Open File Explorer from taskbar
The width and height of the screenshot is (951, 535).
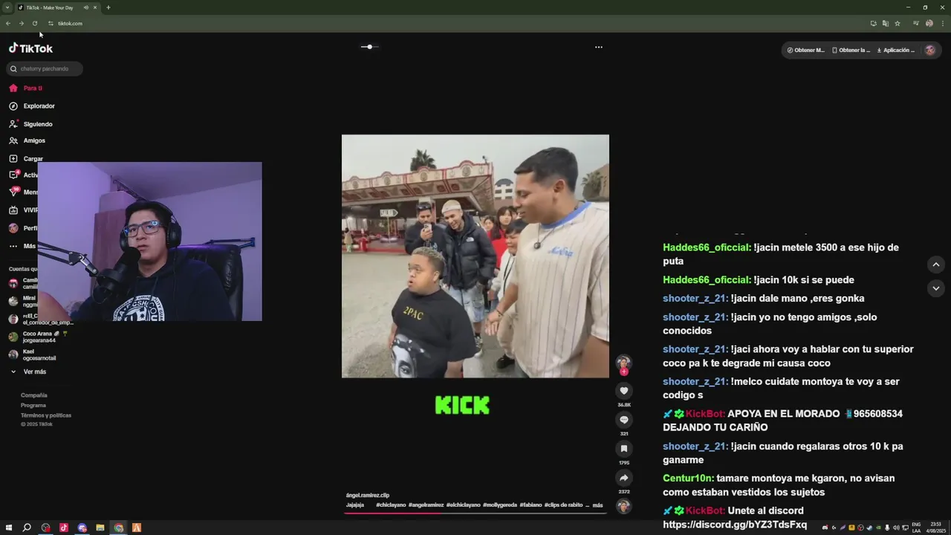(x=100, y=528)
